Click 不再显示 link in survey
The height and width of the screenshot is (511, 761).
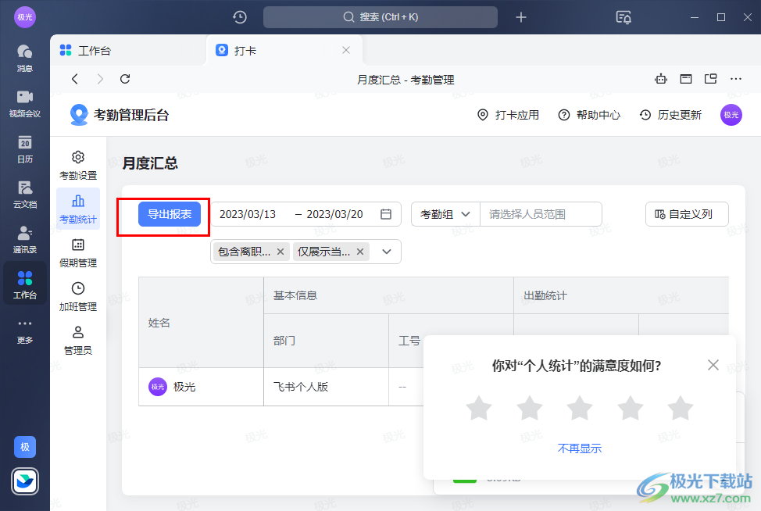tap(580, 448)
